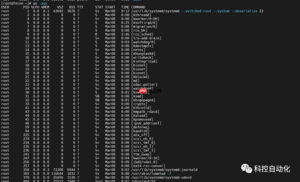Click the STAT column header
The image size is (300, 182).
coord(99,7)
